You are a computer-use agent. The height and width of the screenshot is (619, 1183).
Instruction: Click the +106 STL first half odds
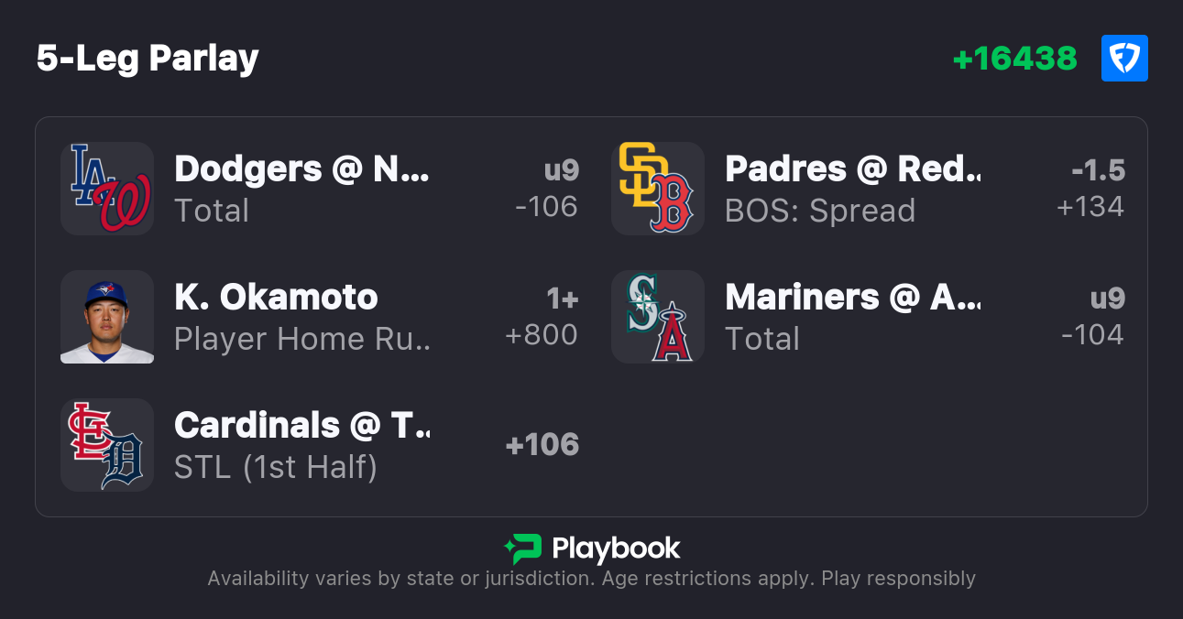(542, 445)
